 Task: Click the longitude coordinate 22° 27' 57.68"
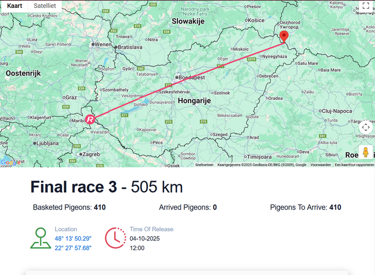pyautogui.click(x=73, y=248)
